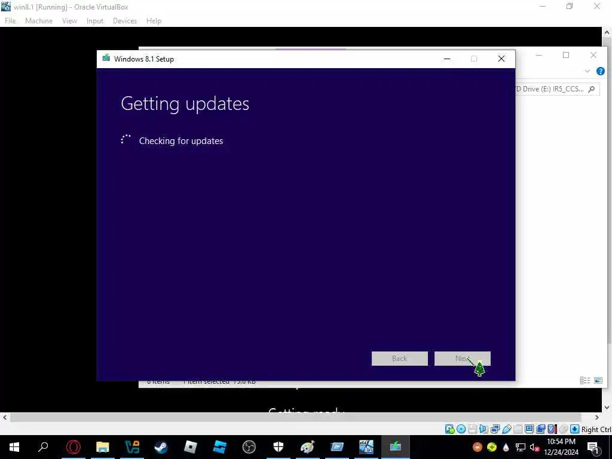612x459 pixels.
Task: Click the floppy disk indicator in VirtualBox status bar
Action: [x=472, y=429]
